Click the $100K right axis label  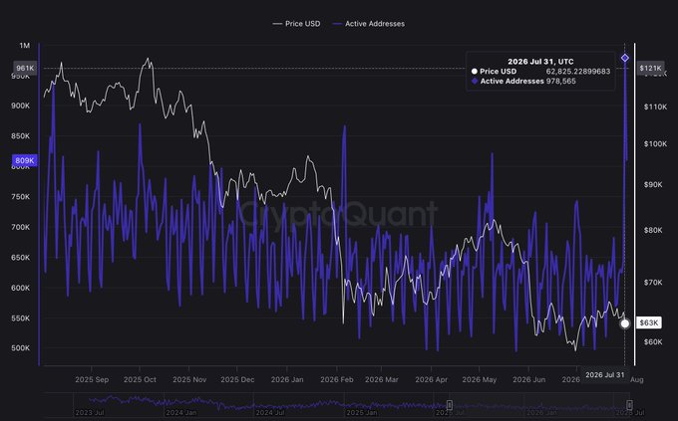[655, 143]
